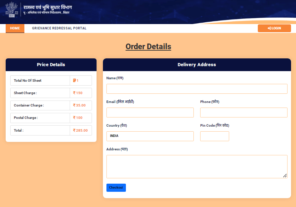Click the Container Charge label
Screen dimensions: 296x207
pos(29,105)
